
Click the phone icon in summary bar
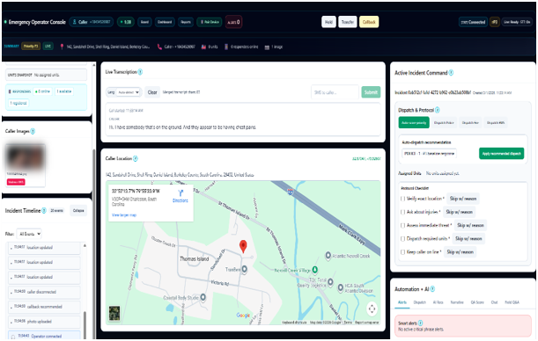[159, 47]
